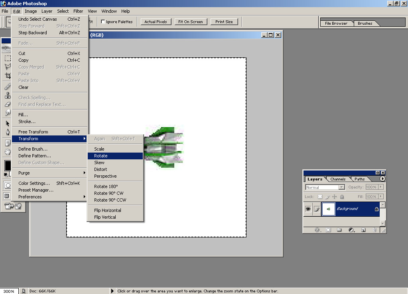Click Layers panel scroll down arrow

[x=382, y=223]
